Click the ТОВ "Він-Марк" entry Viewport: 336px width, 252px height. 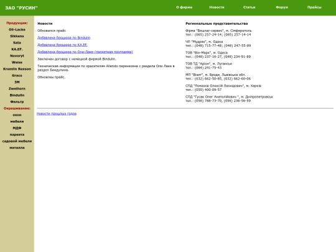tap(218, 55)
